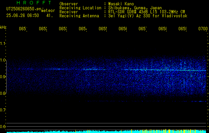This screenshot has height=133, width=209.
Task: Click the 'Observer' field label
Action: click(x=69, y=4)
